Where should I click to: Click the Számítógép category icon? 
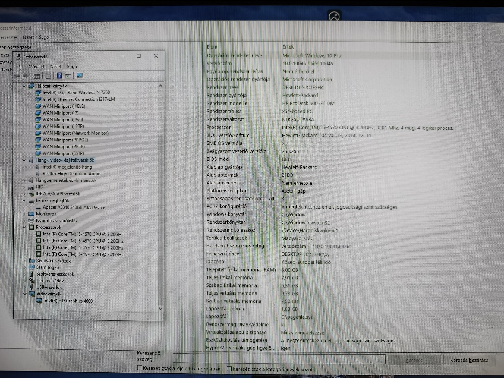[32, 267]
